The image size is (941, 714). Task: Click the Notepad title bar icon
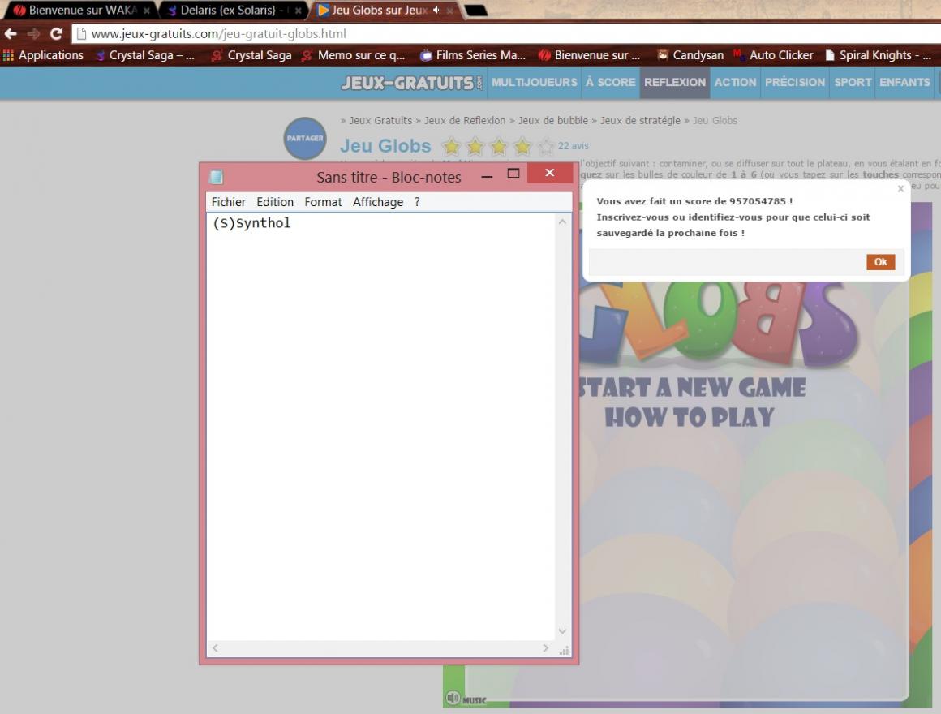point(216,176)
